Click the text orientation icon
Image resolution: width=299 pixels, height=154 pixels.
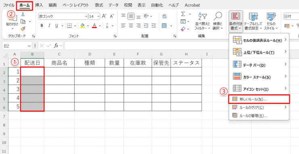click(x=146, y=16)
